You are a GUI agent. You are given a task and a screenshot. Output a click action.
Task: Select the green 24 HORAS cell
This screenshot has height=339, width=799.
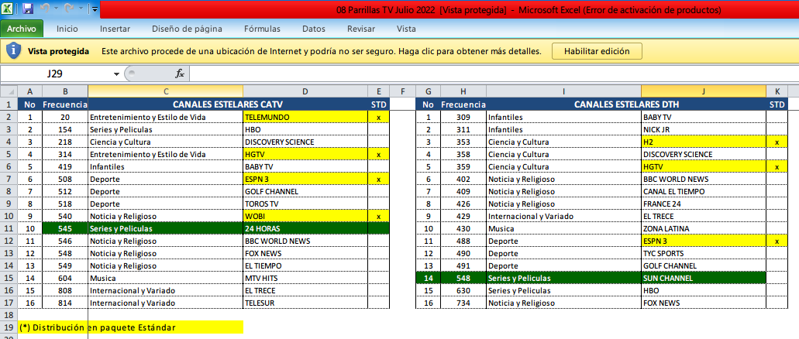click(x=305, y=228)
